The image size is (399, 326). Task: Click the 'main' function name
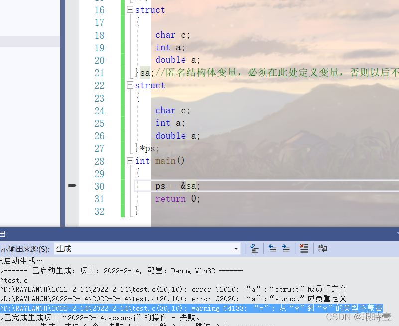pos(165,161)
